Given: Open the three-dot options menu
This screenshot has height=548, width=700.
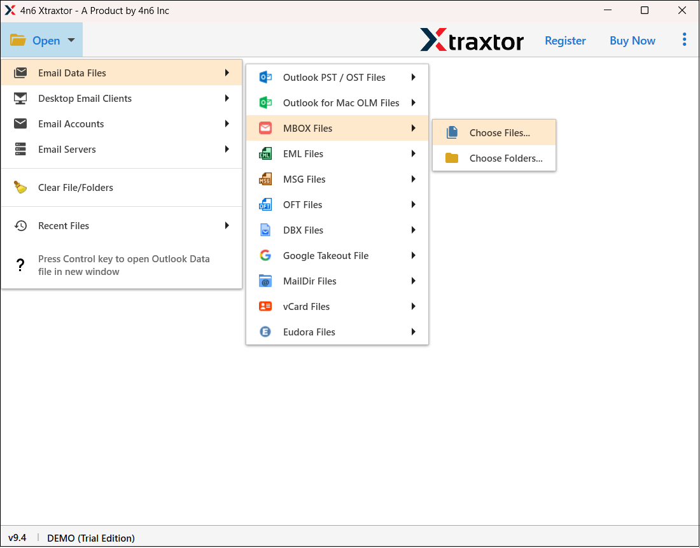Looking at the screenshot, I should [684, 39].
